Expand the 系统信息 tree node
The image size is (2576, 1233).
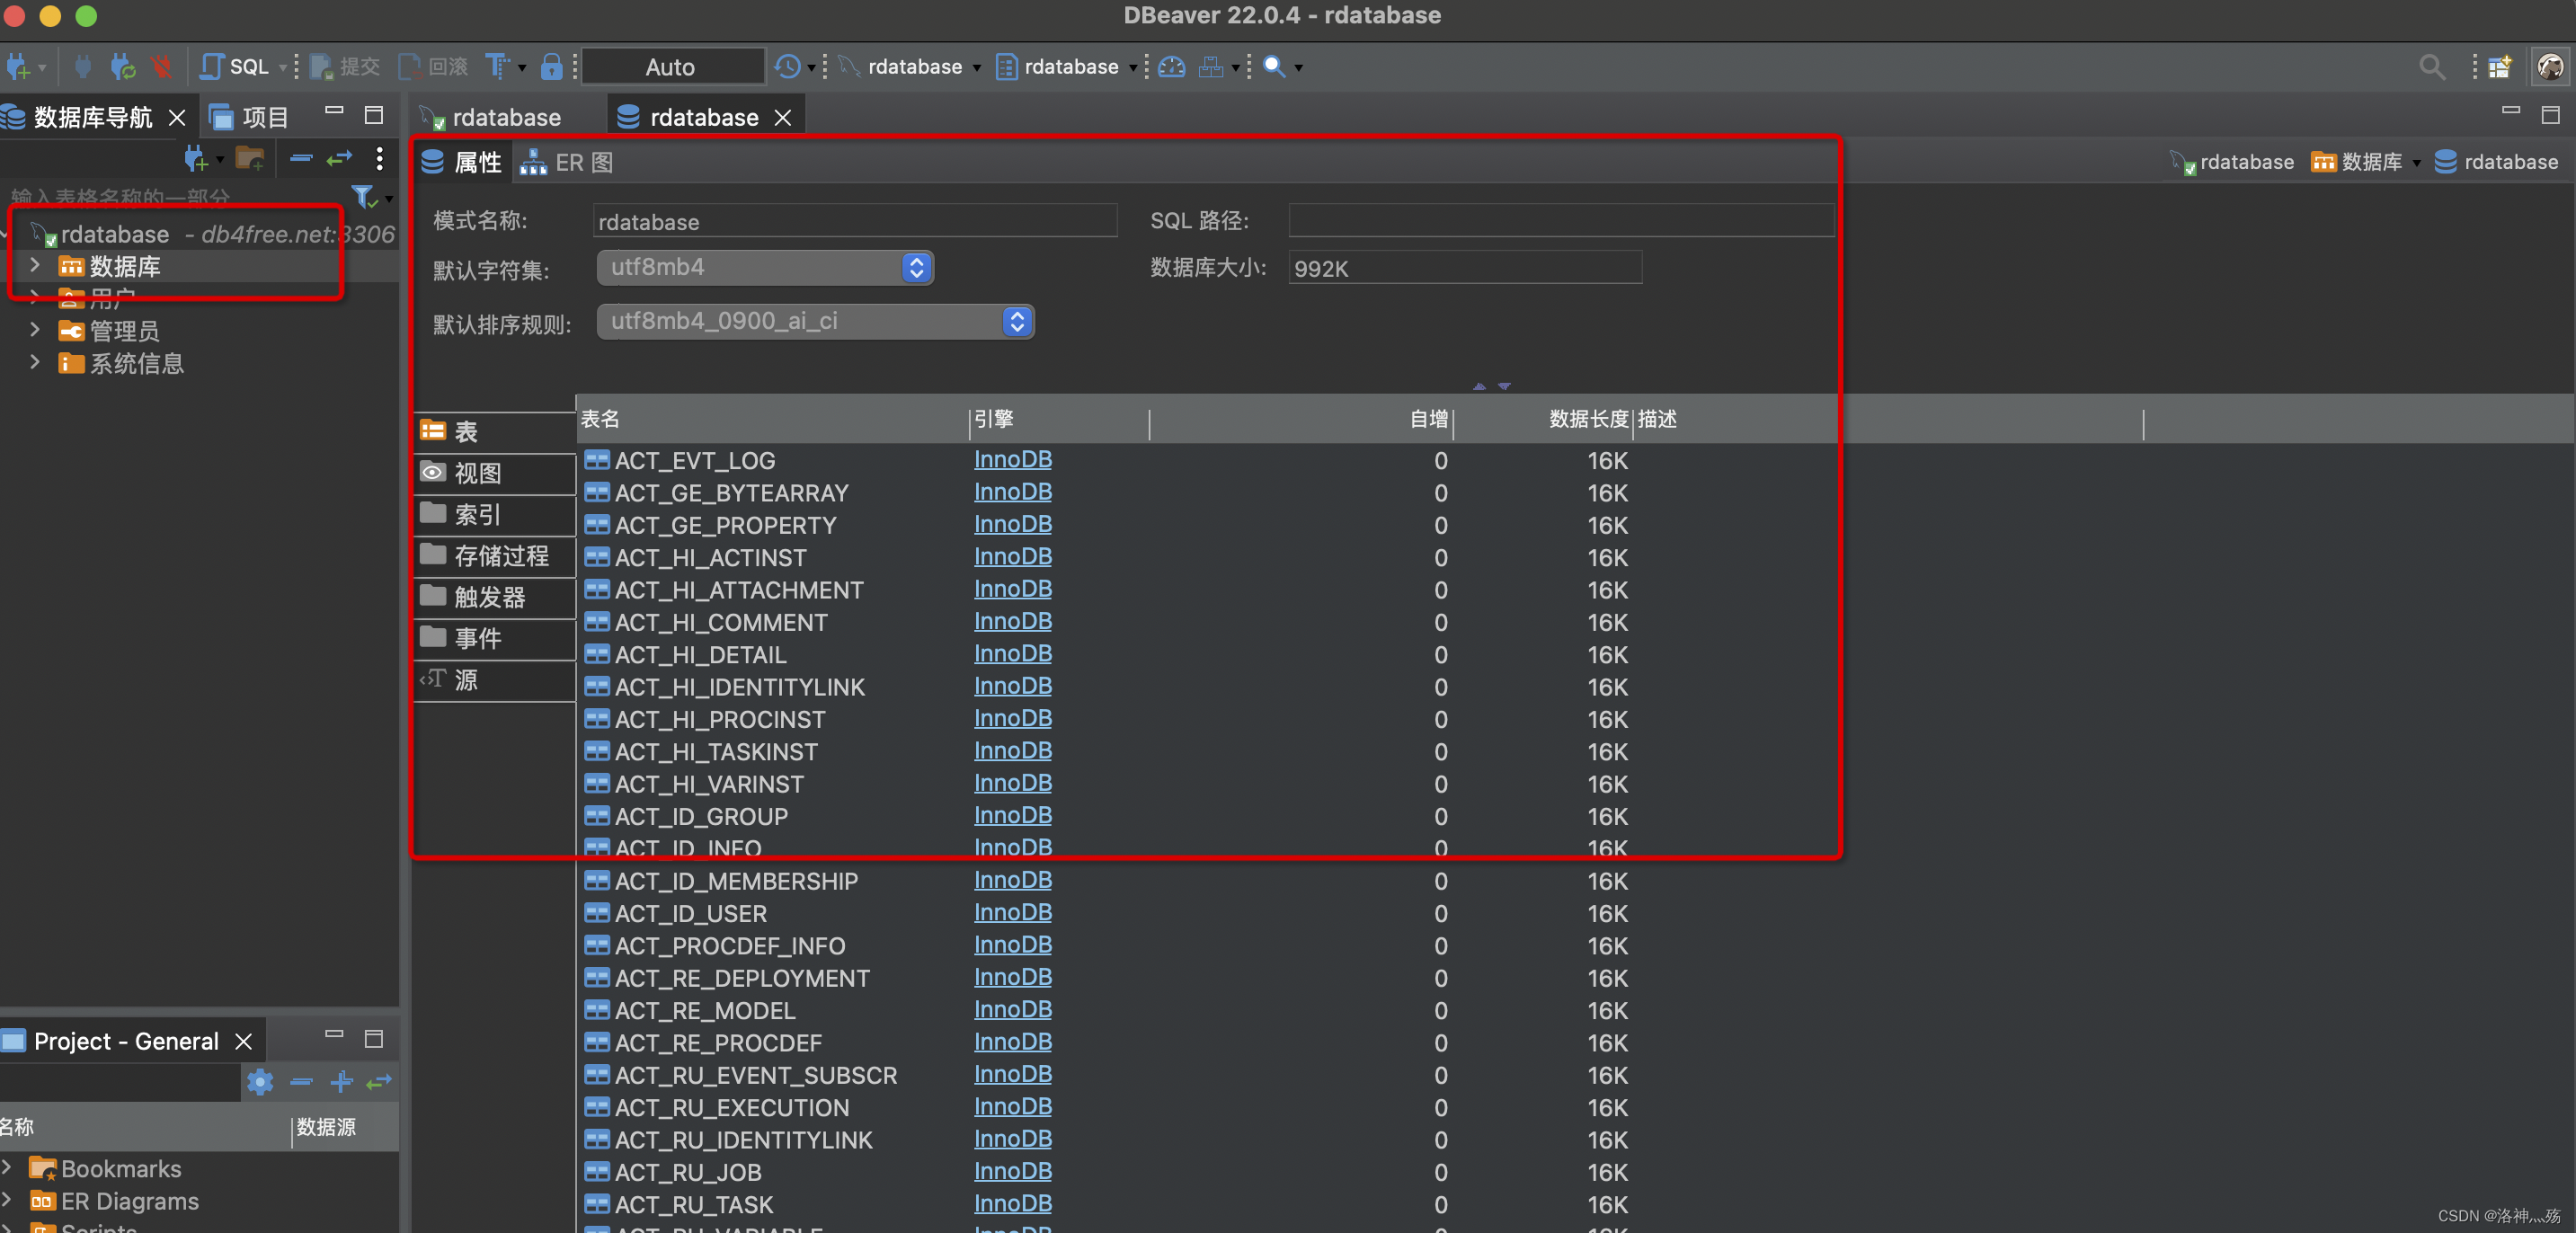[35, 362]
